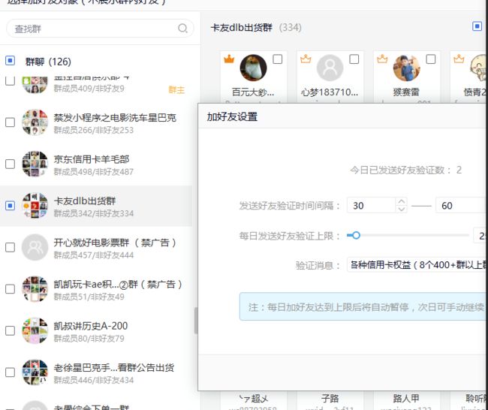
Task: Click the 30 interval minimum field
Action: pos(372,206)
